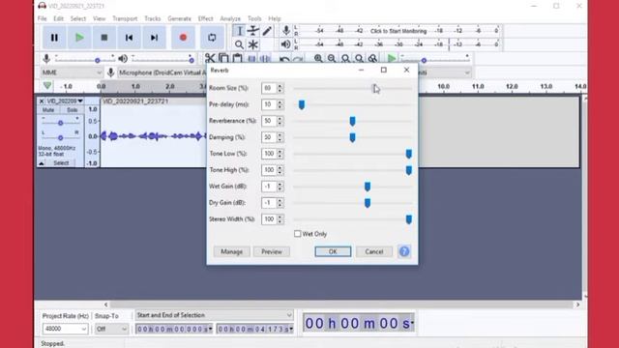Click the horizontal scrollbar below tracks
The image size is (619, 348).
(341, 304)
